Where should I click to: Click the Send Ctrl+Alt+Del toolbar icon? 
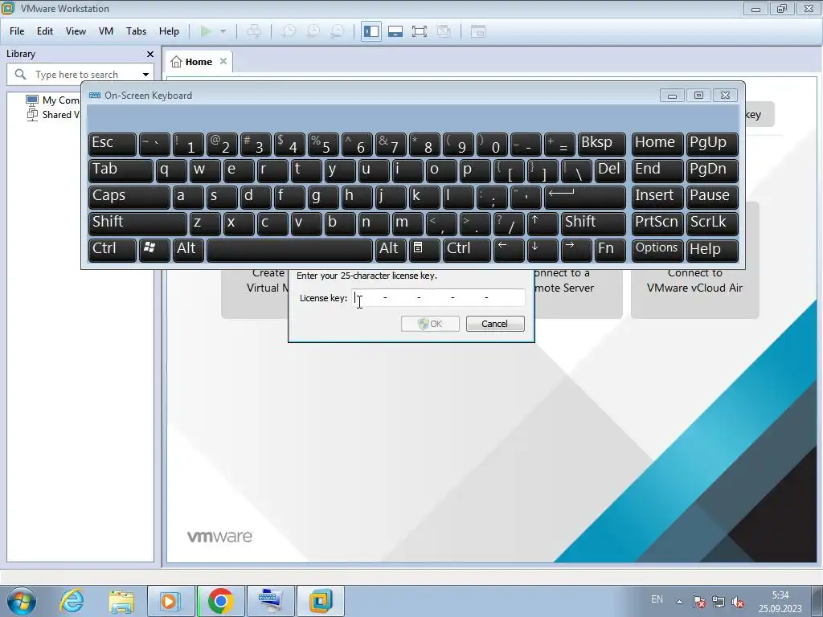254,31
